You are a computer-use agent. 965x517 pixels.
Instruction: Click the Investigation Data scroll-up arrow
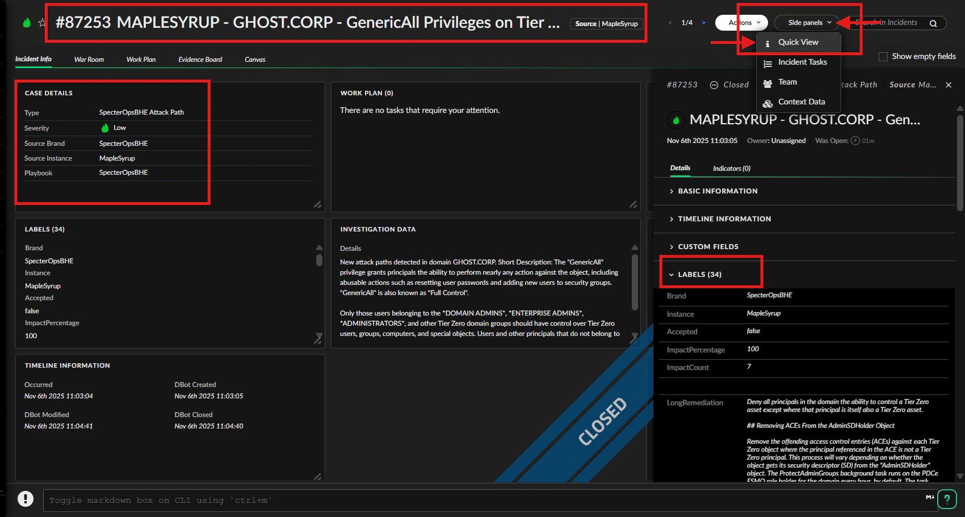pyautogui.click(x=635, y=247)
